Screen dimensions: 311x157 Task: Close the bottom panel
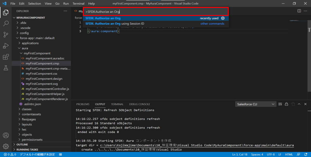click(x=306, y=104)
